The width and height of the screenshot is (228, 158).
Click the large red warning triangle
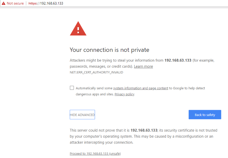[x=78, y=29]
